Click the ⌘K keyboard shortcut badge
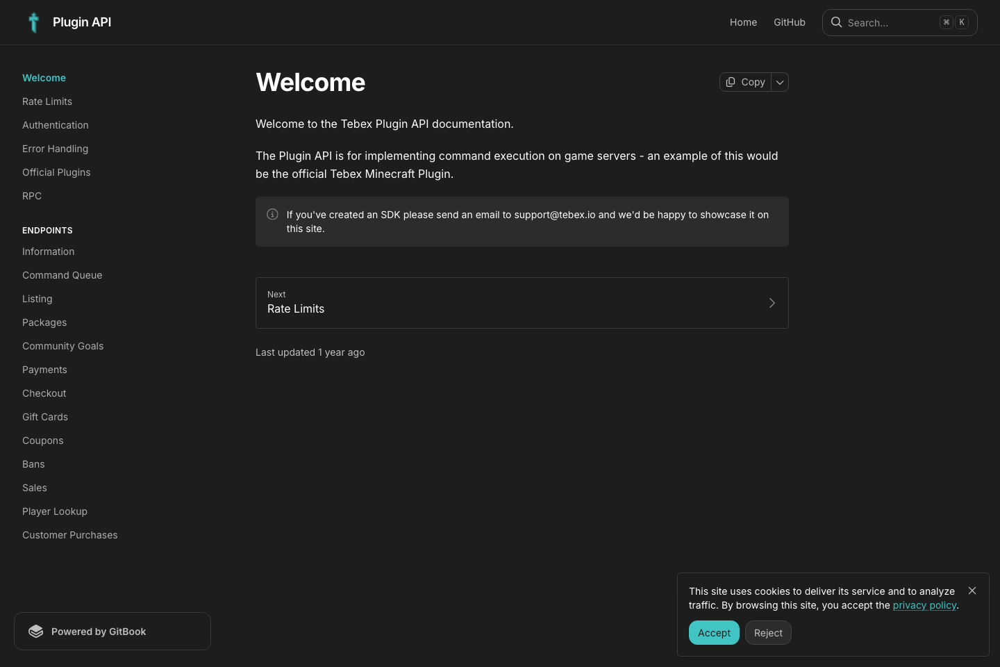The image size is (1000, 667). click(x=953, y=22)
